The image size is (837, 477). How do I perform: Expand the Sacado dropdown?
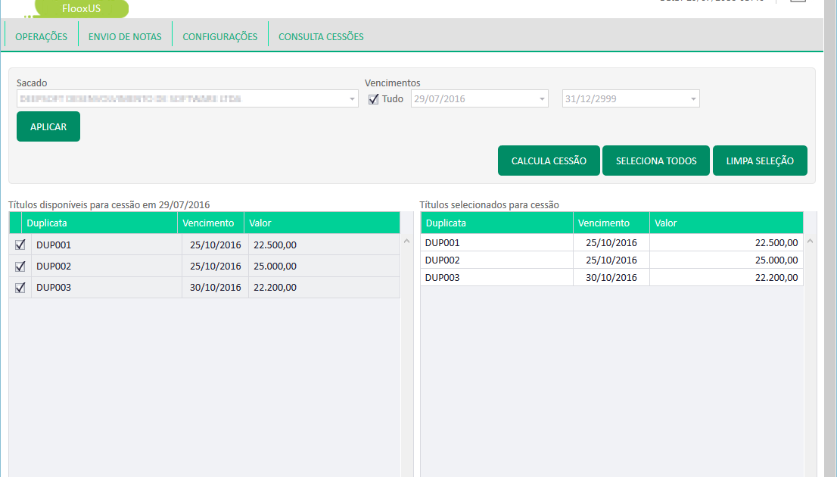click(352, 99)
